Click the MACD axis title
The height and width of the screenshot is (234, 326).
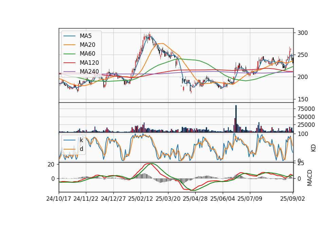(310, 178)
